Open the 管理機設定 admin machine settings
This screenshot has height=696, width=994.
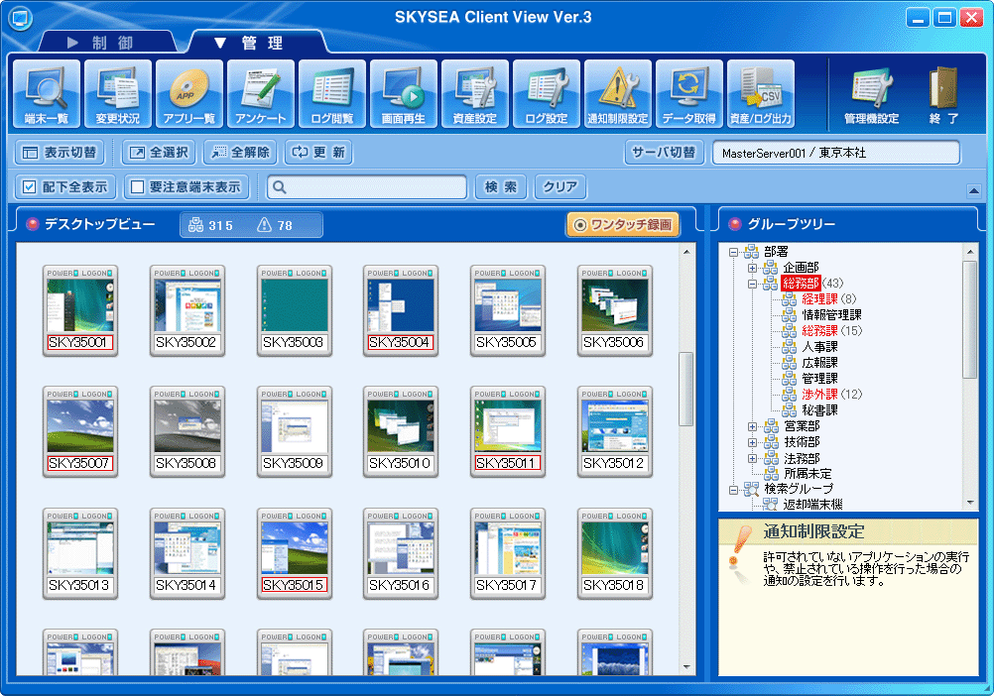point(872,94)
